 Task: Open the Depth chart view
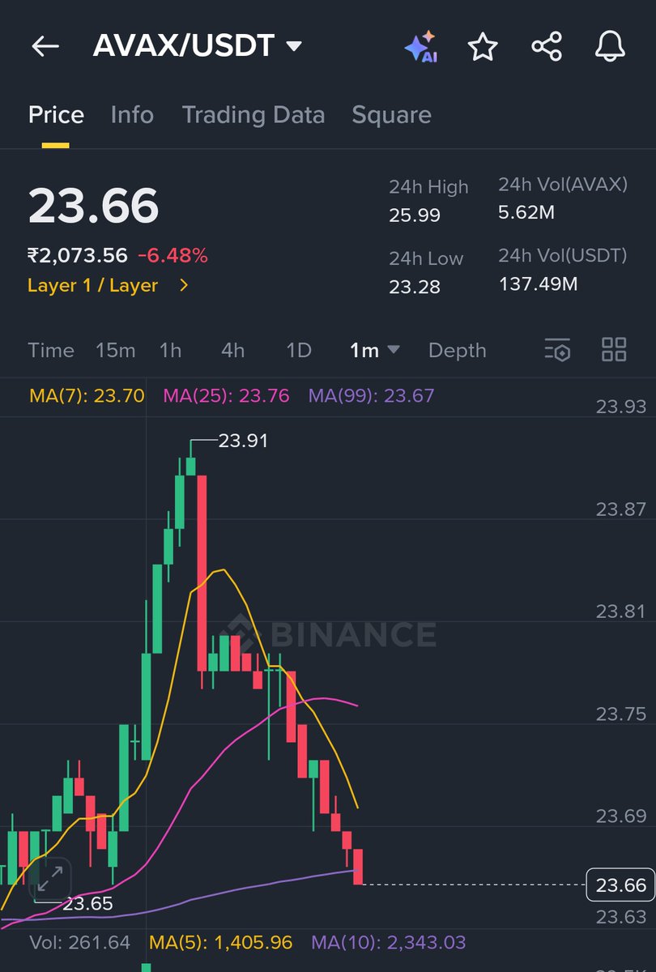458,351
